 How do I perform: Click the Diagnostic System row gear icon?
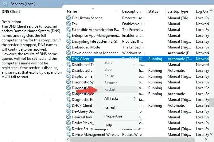(69, 82)
